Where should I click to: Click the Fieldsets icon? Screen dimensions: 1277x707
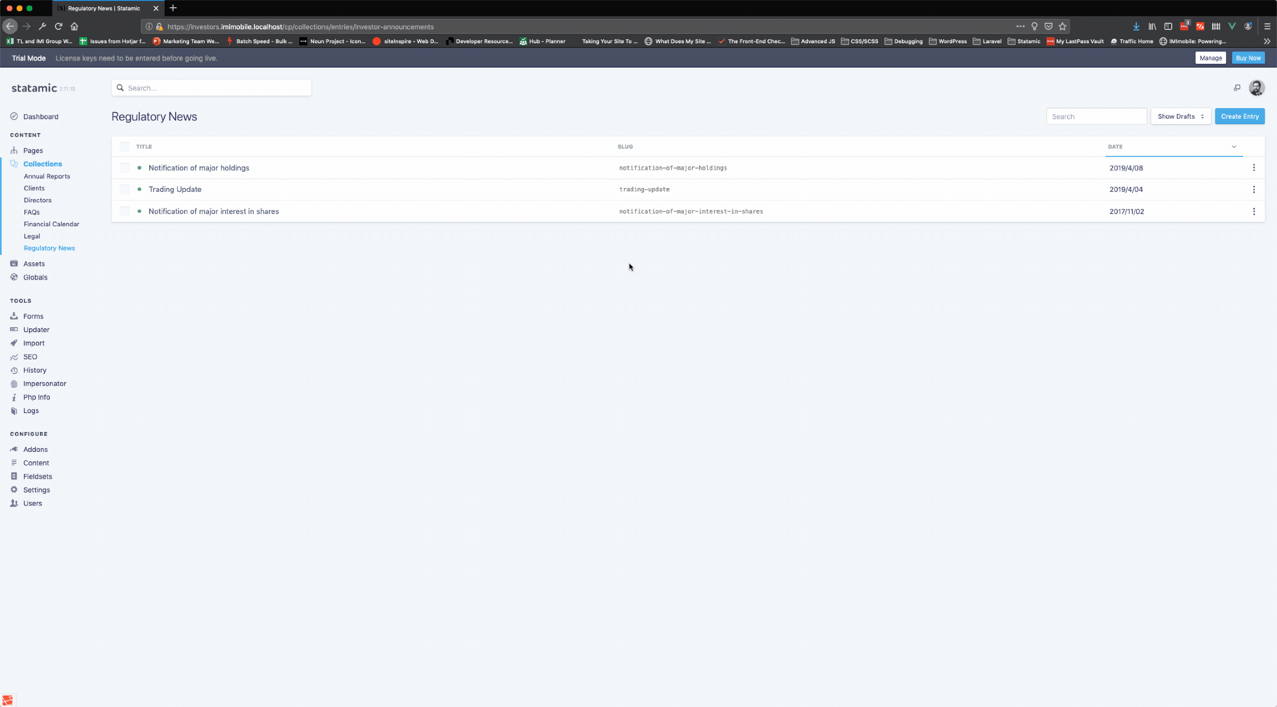click(14, 476)
